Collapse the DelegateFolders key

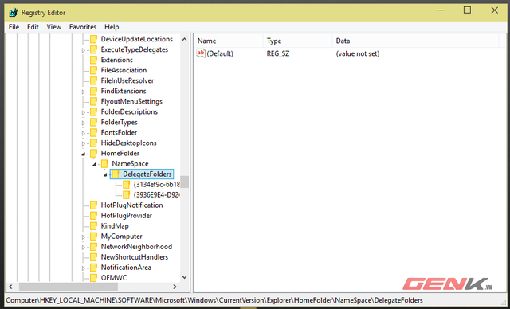[105, 174]
